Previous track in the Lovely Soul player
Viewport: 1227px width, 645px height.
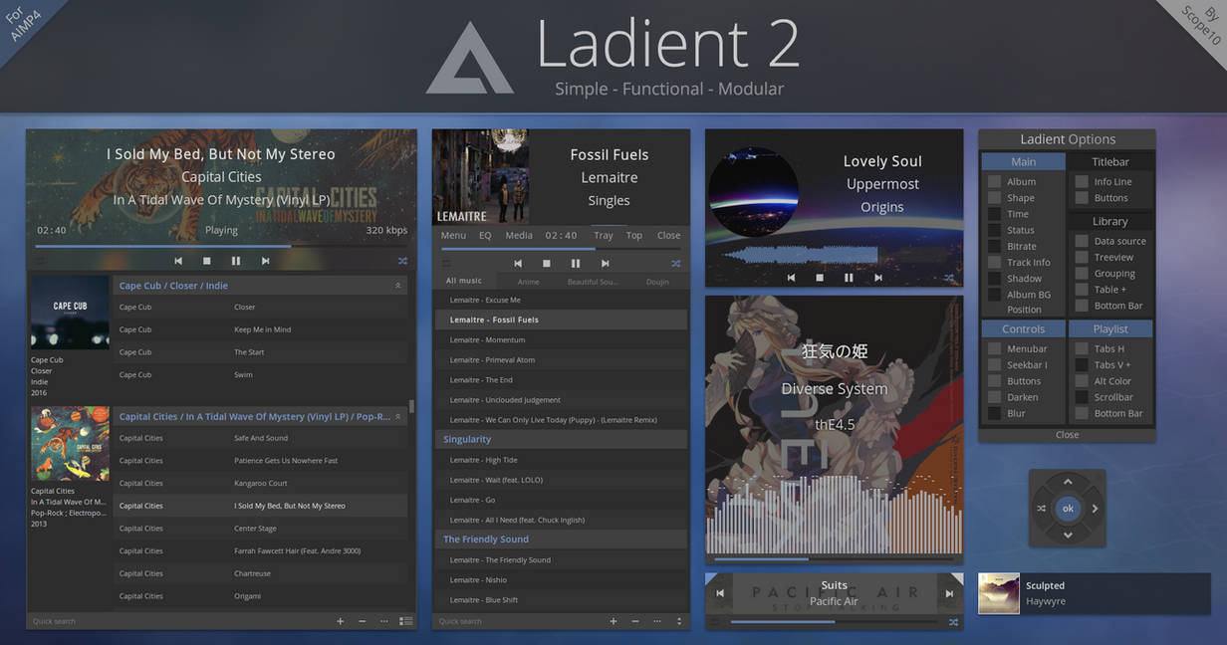(792, 278)
